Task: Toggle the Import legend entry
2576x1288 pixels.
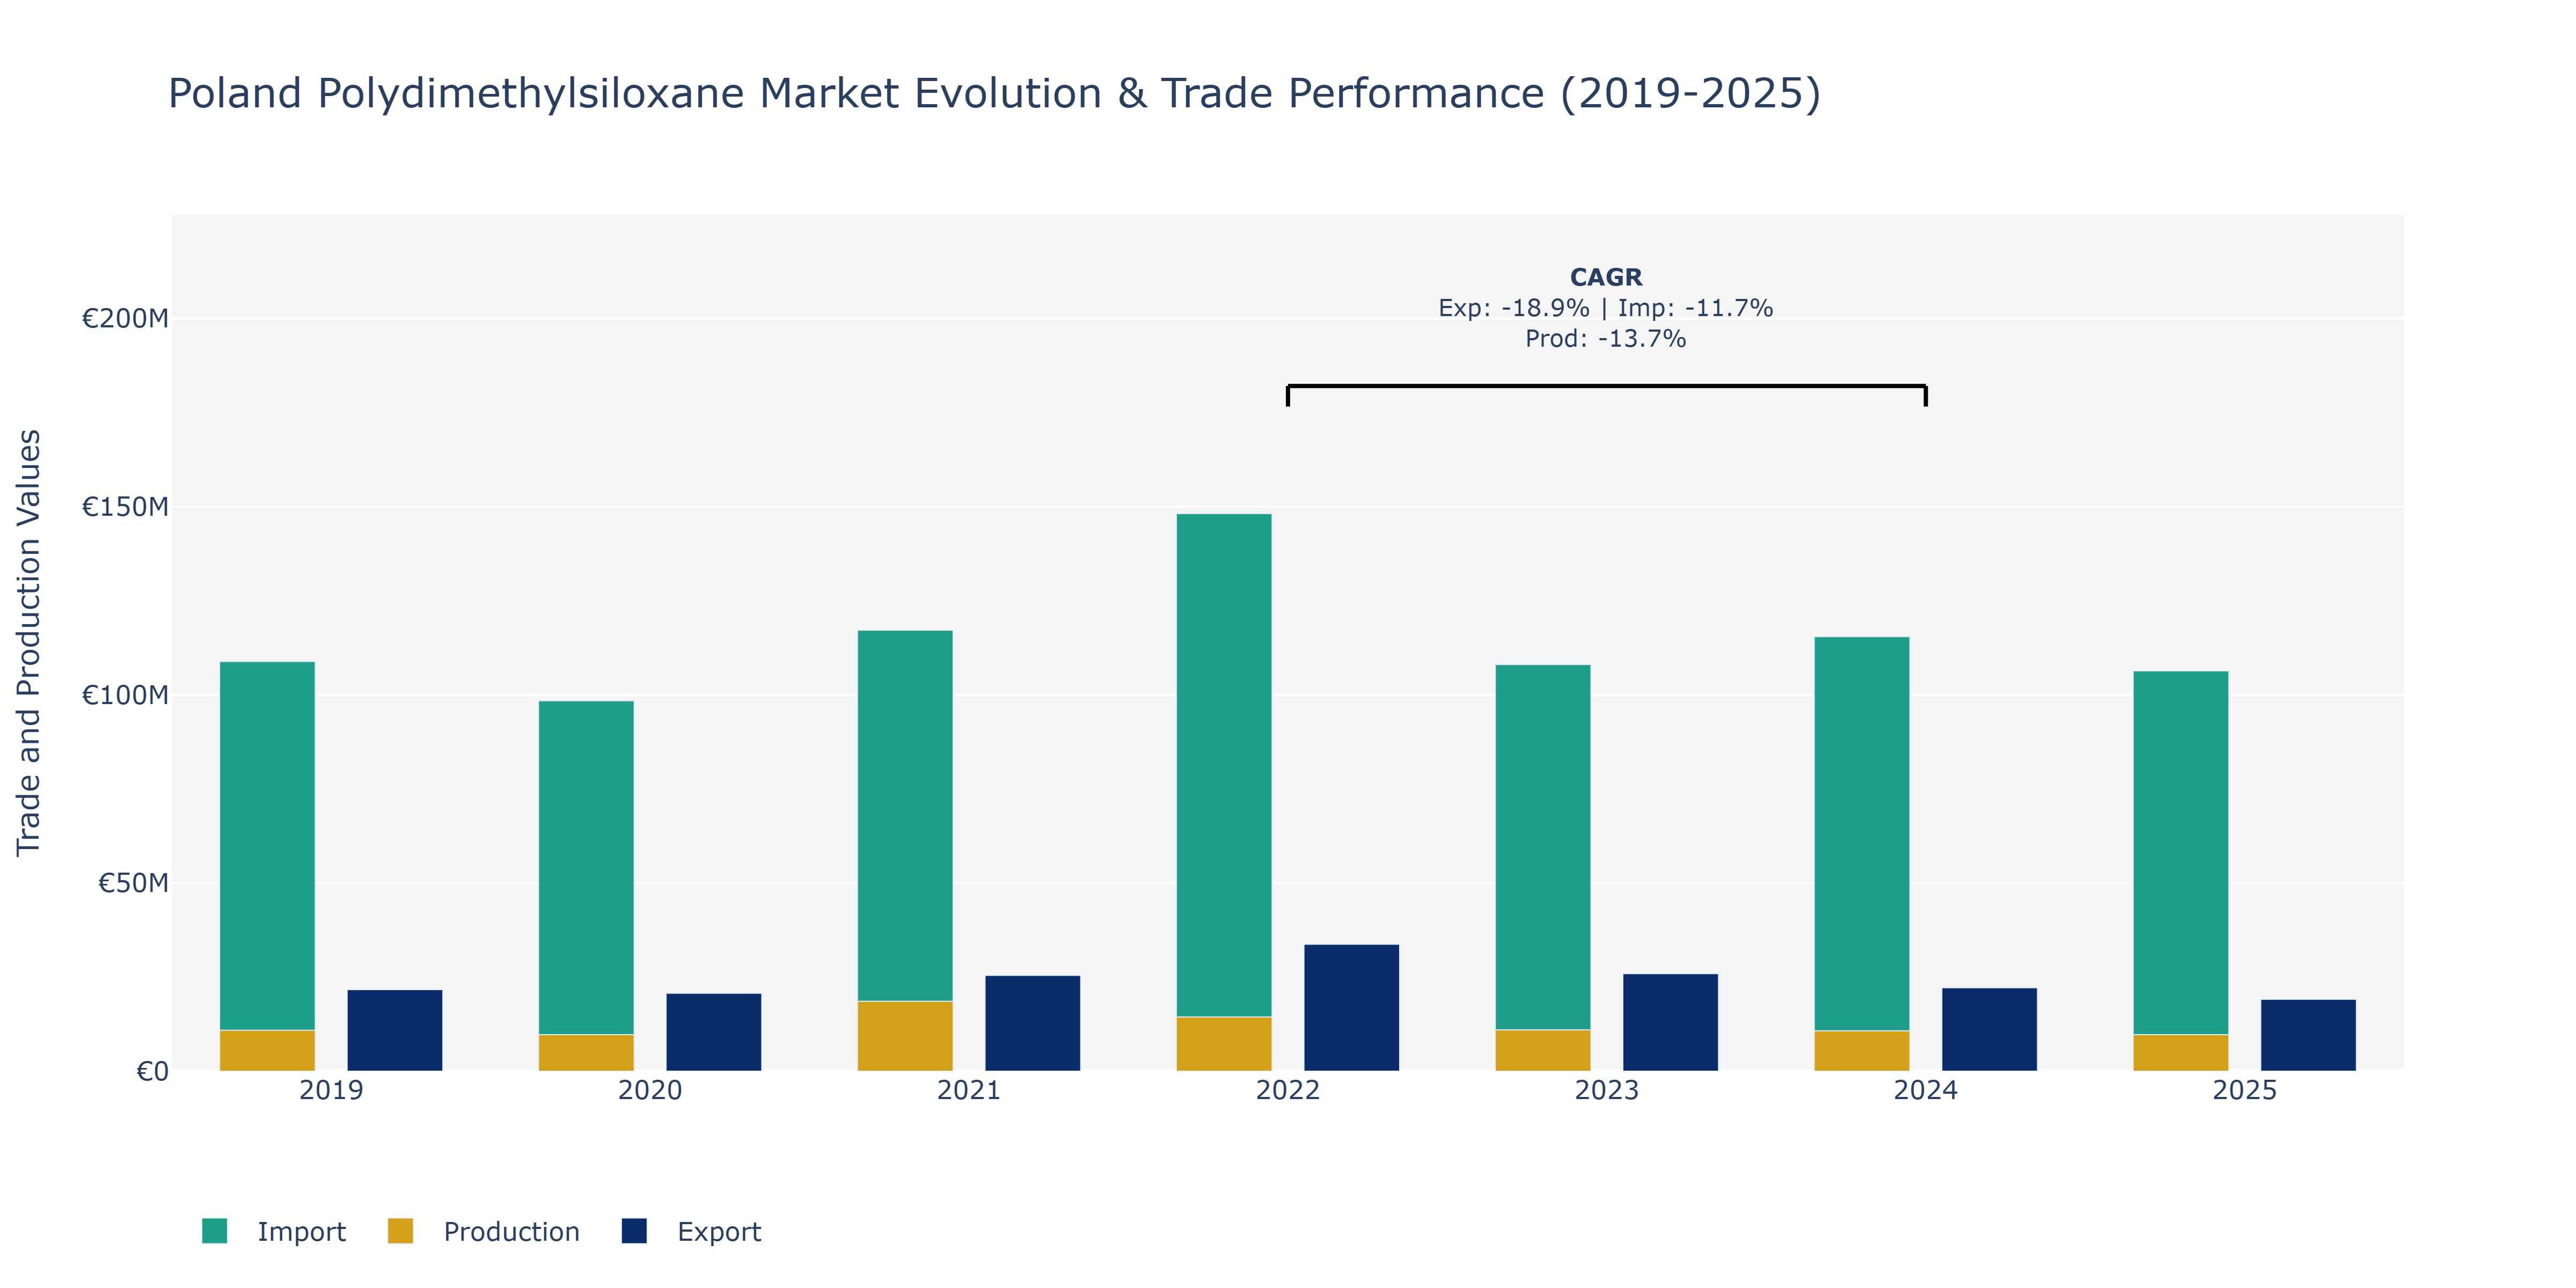Action: click(x=273, y=1231)
